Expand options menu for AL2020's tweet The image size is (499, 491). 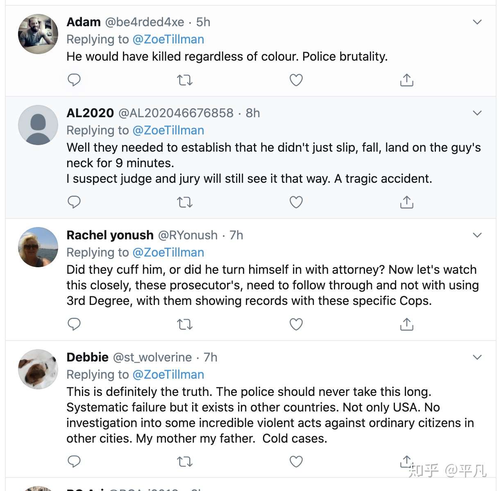[477, 113]
